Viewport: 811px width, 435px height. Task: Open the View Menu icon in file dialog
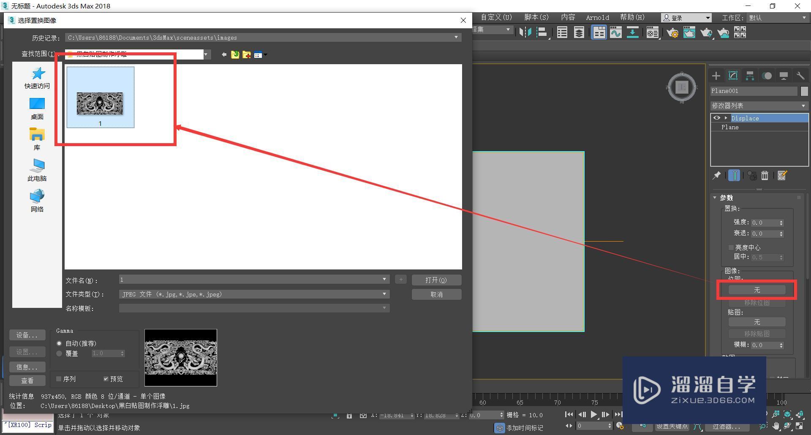point(260,54)
